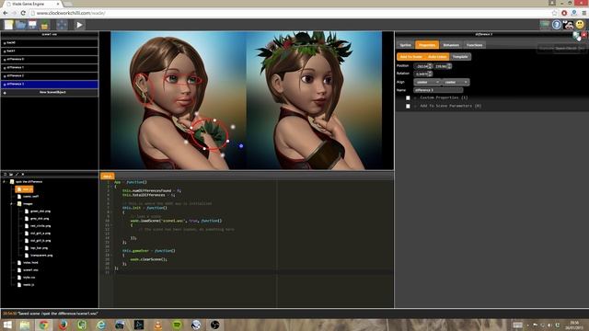The image size is (589, 331).
Task: Open Internet Explorer from the taskbar
Action: pos(100,325)
